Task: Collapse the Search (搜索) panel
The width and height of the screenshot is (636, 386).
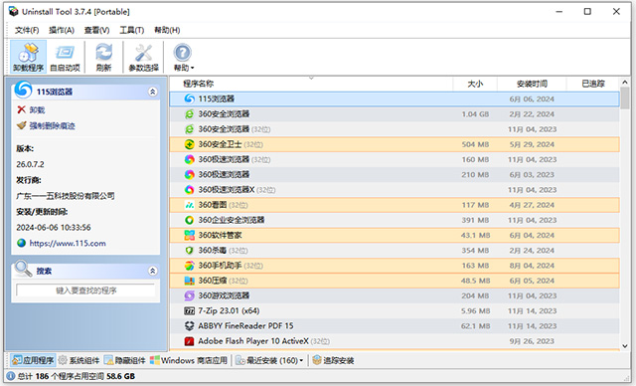Action: click(x=153, y=271)
